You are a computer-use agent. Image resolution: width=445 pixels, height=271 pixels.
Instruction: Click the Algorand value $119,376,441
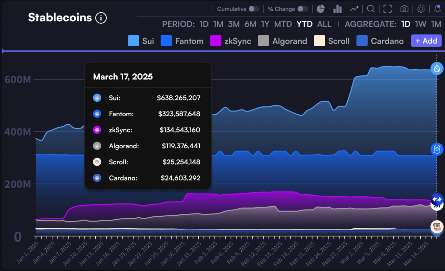[181, 146]
